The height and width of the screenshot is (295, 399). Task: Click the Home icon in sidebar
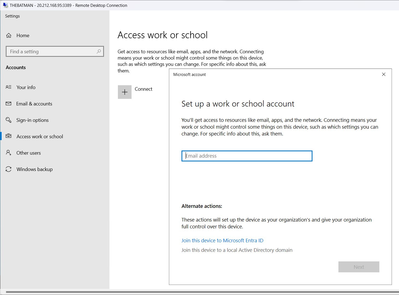click(9, 36)
